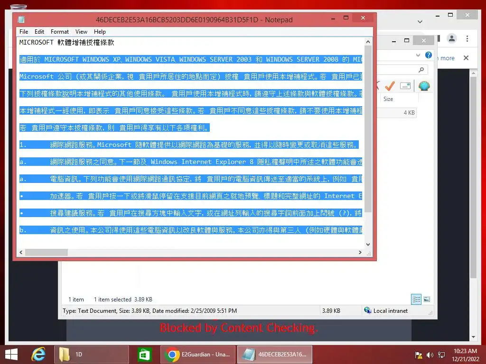The height and width of the screenshot is (364, 486).
Task: Click the network tray icon
Action: 441,355
